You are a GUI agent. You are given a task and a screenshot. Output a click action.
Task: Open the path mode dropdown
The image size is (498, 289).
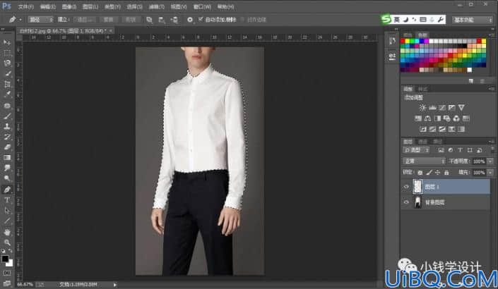coord(41,20)
